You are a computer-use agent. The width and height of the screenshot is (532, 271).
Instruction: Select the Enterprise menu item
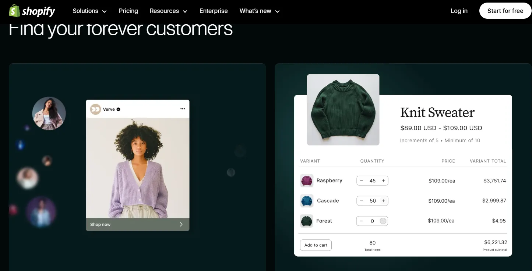click(x=214, y=11)
